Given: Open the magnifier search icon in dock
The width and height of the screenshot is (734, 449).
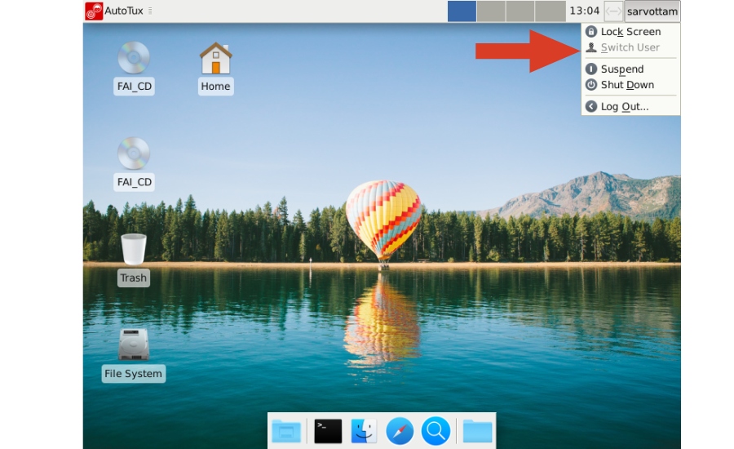Looking at the screenshot, I should [436, 431].
